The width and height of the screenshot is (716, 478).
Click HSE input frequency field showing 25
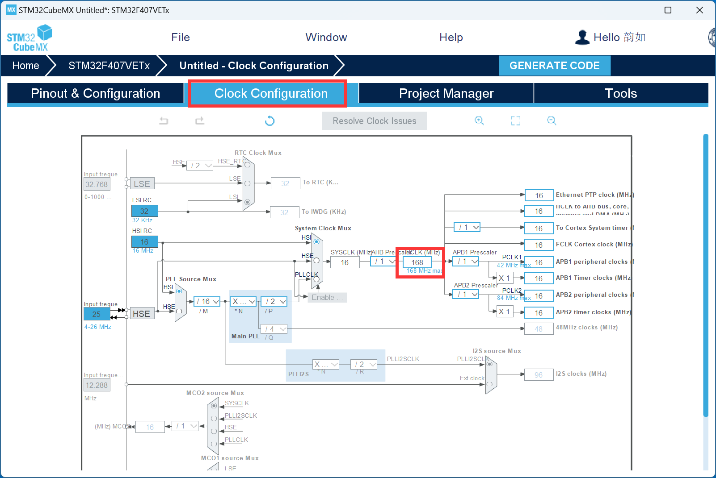point(97,314)
